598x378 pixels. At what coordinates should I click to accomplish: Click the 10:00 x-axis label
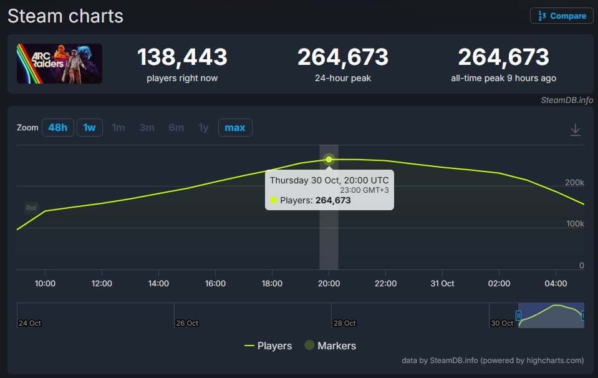(45, 283)
